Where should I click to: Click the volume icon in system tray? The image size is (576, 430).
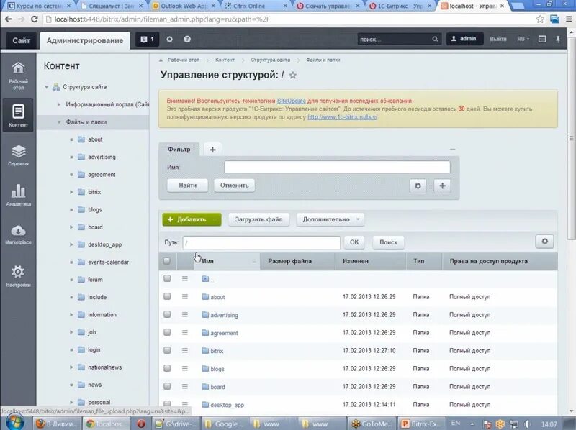click(x=527, y=424)
